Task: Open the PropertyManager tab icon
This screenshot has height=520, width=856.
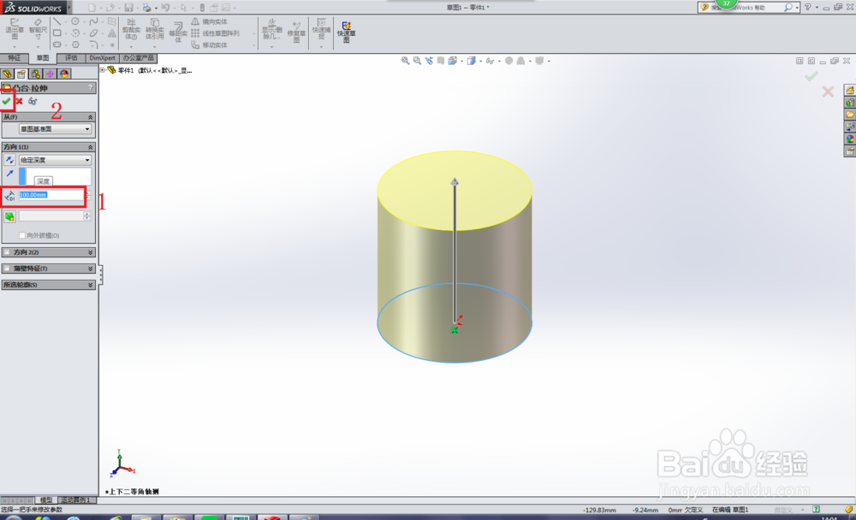Action: point(21,74)
